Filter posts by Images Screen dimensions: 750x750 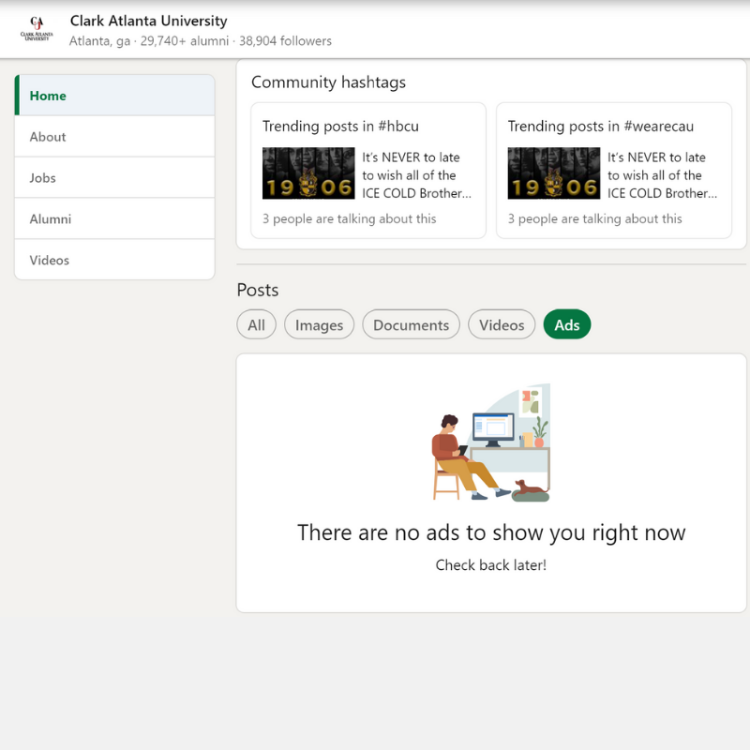tap(319, 324)
